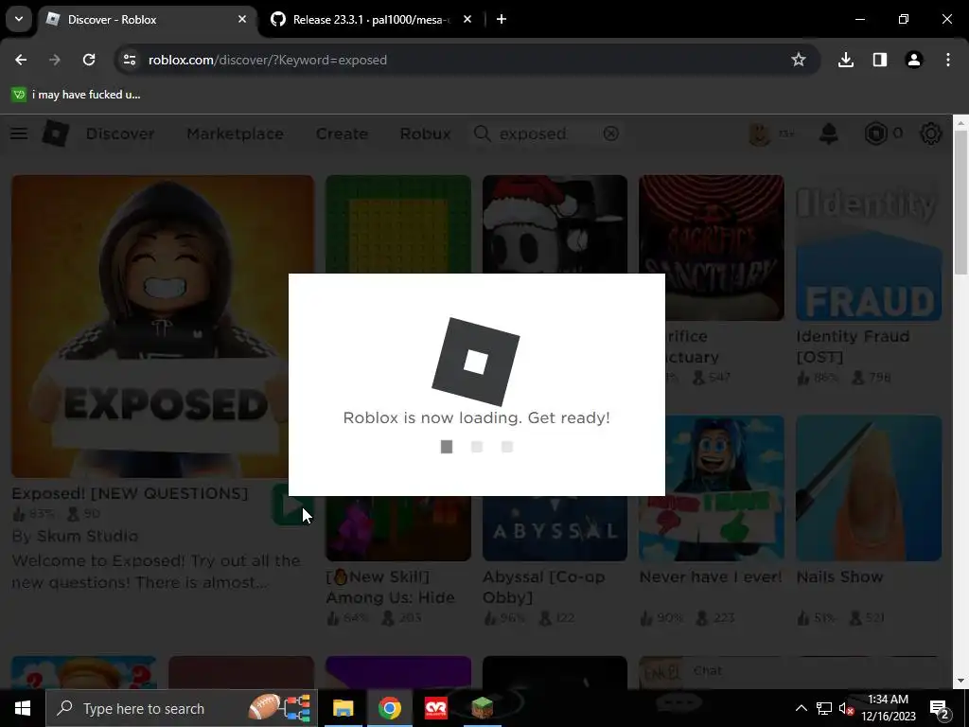
Task: Open the Windows notification center icon
Action: (x=939, y=708)
